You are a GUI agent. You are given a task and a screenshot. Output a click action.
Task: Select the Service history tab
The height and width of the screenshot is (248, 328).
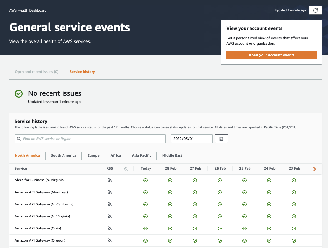pyautogui.click(x=82, y=72)
